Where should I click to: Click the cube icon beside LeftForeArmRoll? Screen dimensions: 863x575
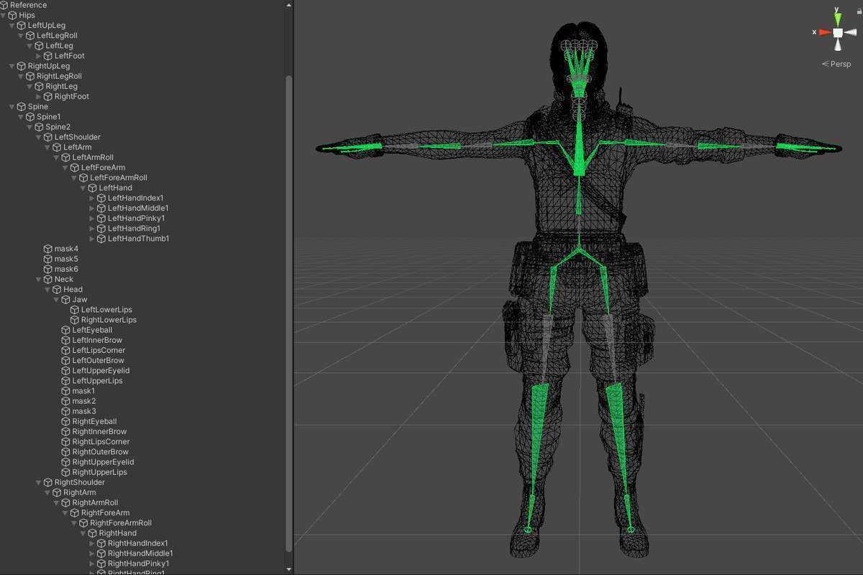click(x=84, y=178)
